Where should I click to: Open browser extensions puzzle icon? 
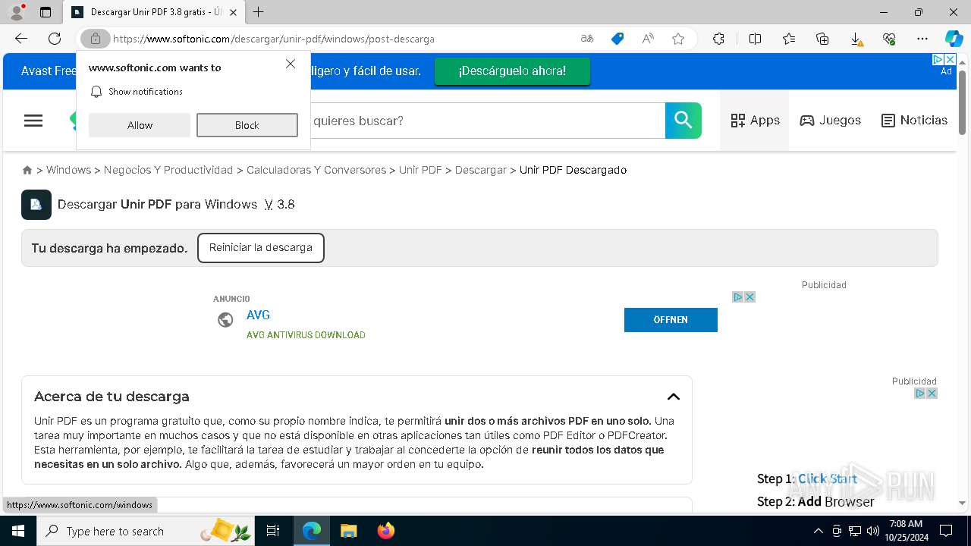point(718,39)
